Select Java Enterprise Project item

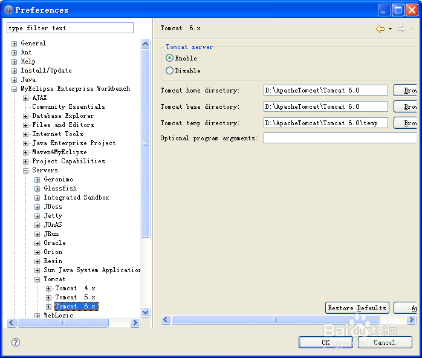(x=74, y=143)
